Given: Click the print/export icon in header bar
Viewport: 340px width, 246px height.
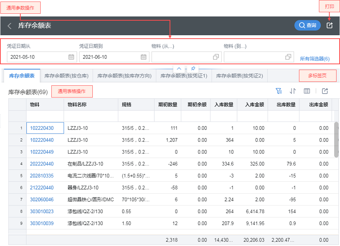Looking at the screenshot, I should coord(329,25).
